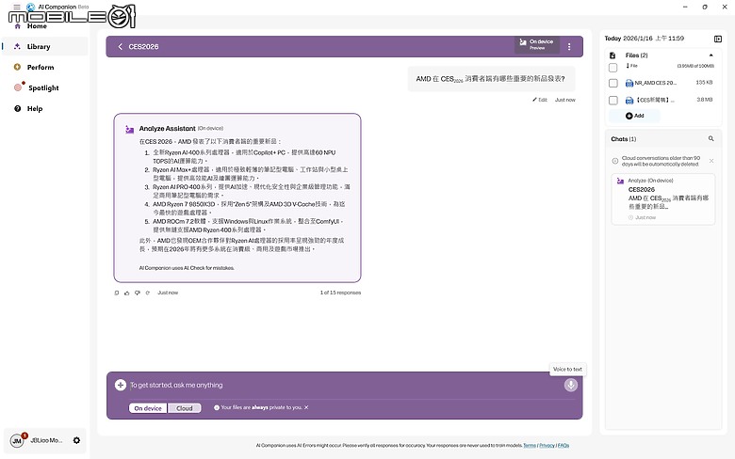Click the Analyze Assistant icon

coord(129,129)
